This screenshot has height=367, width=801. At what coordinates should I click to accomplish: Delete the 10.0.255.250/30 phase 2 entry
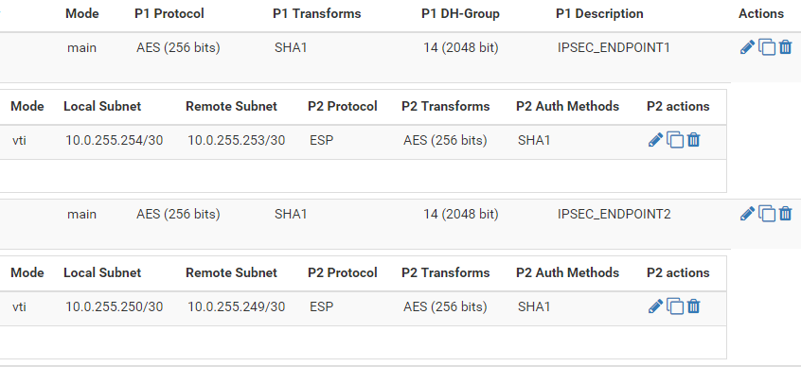[694, 306]
